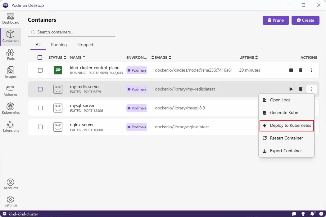
Task: Check the select-all containers checkbox
Action: (40, 57)
